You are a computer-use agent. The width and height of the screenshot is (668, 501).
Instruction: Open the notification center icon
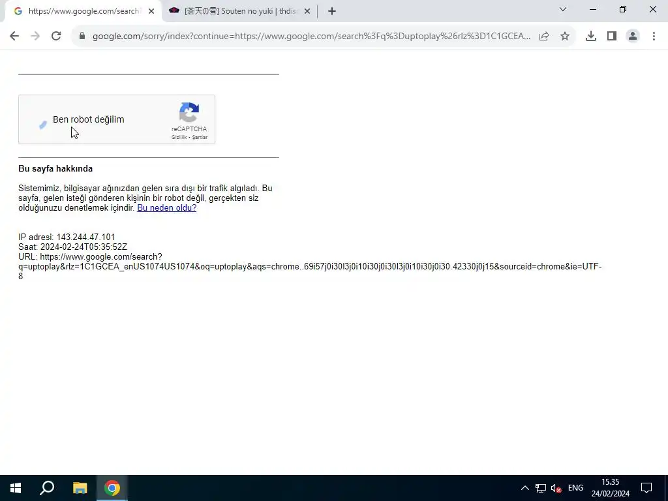pos(646,488)
